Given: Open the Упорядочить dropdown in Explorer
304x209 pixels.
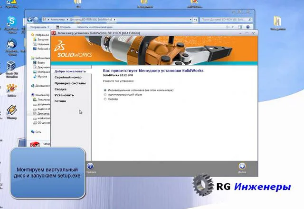Looking at the screenshot, I should (x=40, y=27).
